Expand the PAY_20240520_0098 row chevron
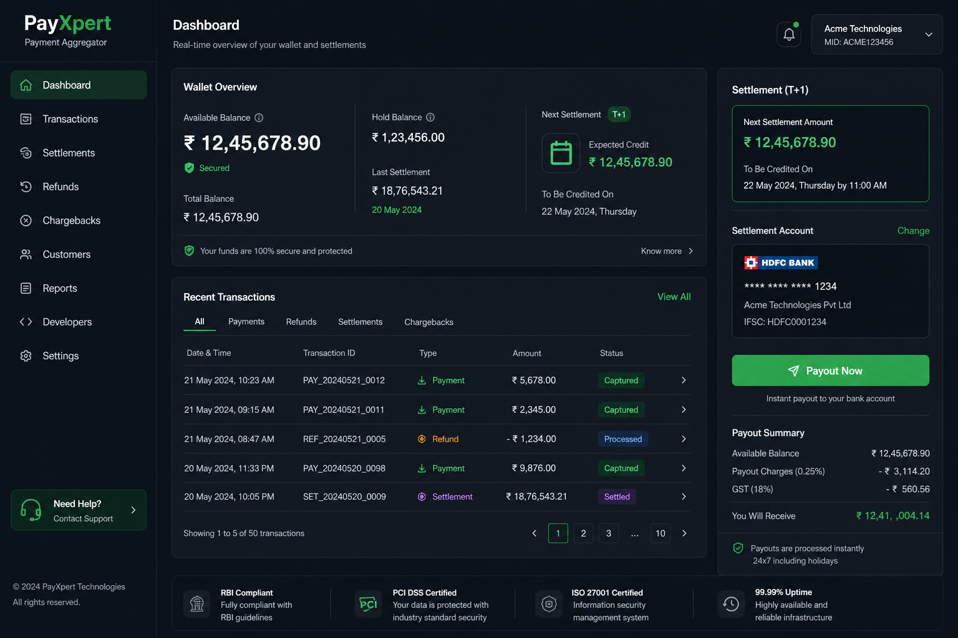 click(x=684, y=468)
